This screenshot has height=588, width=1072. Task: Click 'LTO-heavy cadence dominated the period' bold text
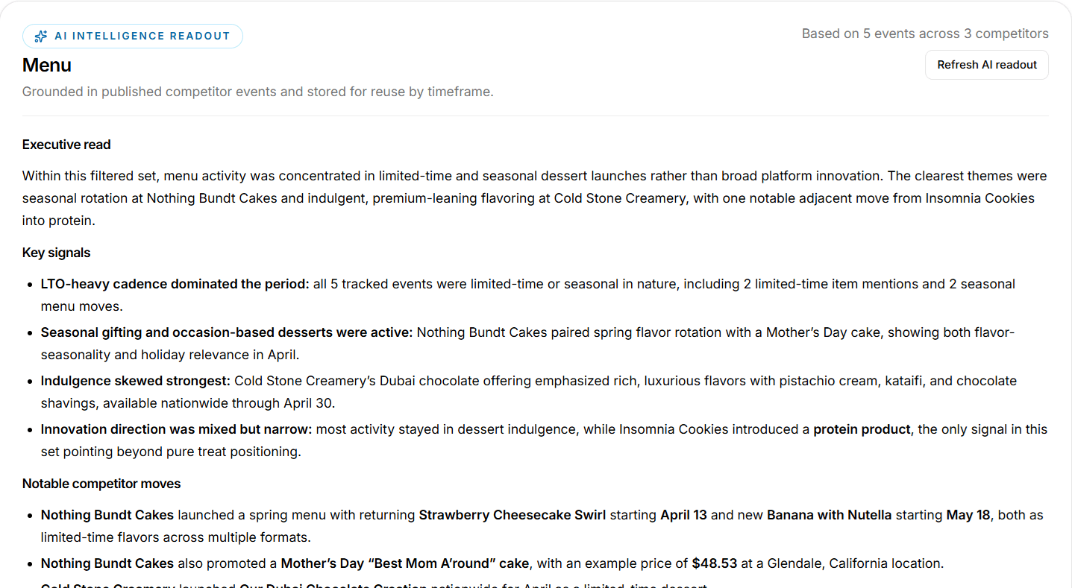175,284
